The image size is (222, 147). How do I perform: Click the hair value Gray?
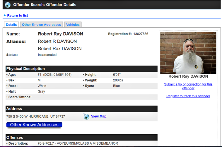41,91
